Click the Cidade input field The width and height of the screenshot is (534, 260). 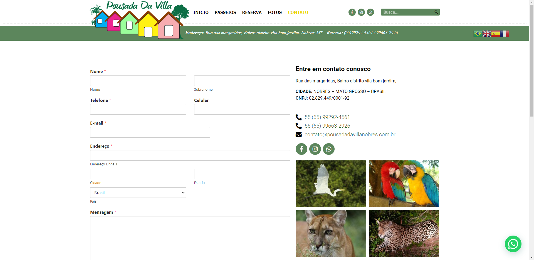138,174
